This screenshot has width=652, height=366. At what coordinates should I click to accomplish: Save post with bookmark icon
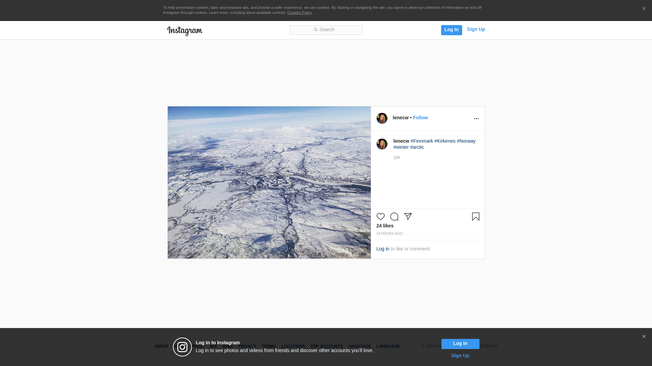tap(475, 217)
